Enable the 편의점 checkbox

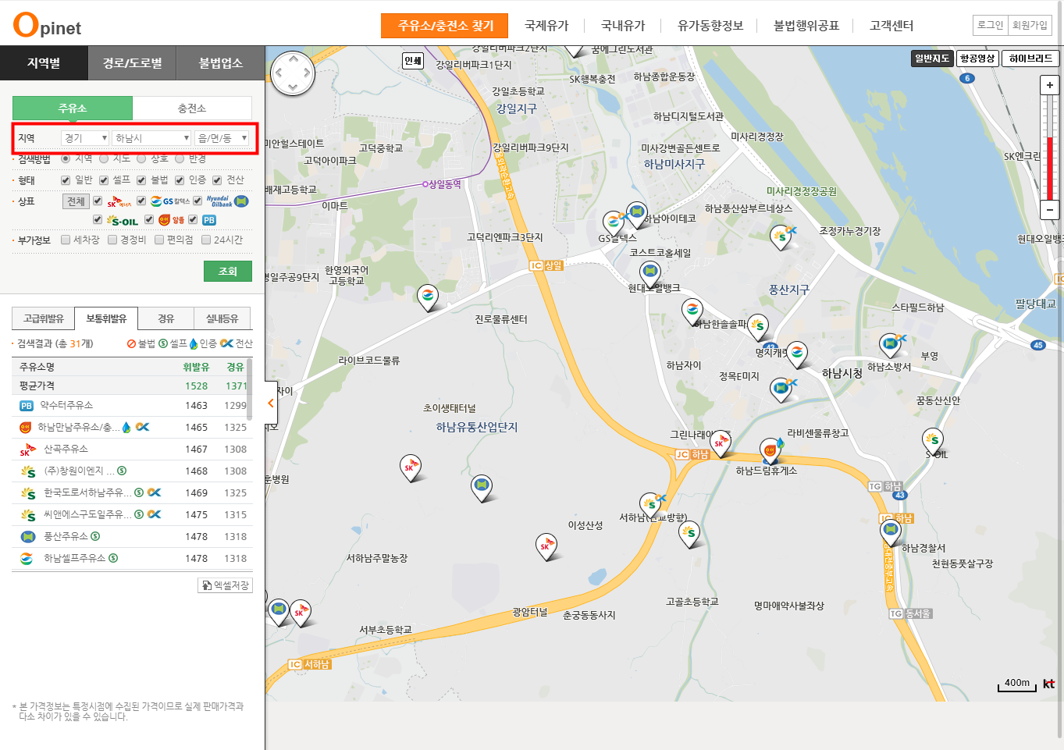click(159, 240)
